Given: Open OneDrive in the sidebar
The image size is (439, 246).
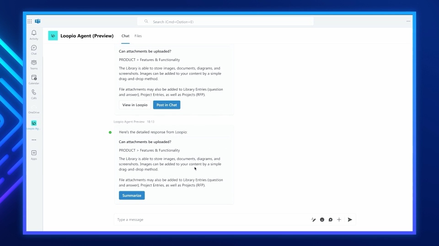Looking at the screenshot, I should (x=34, y=109).
